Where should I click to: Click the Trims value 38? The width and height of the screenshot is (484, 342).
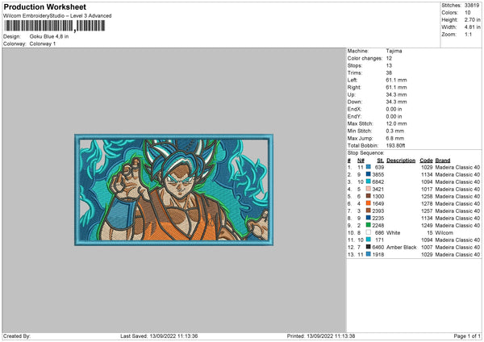(x=389, y=73)
